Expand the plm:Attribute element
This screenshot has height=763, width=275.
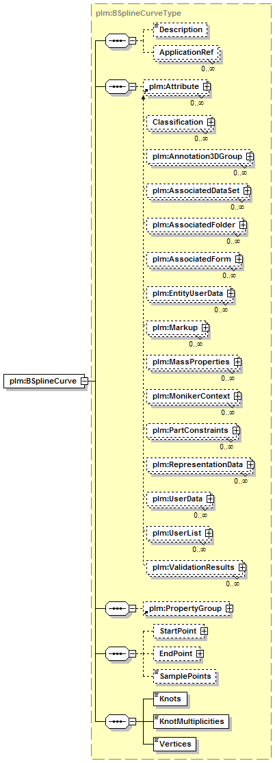click(207, 86)
